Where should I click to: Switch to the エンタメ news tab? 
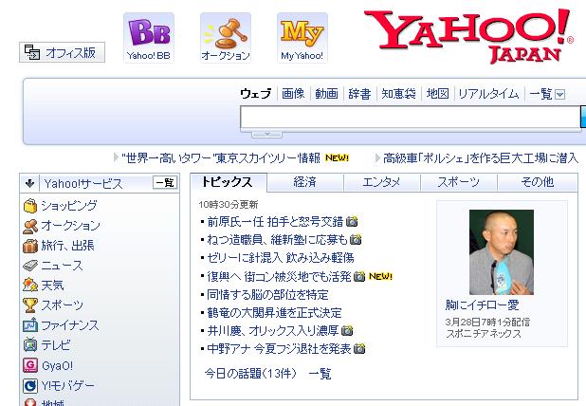point(381,182)
